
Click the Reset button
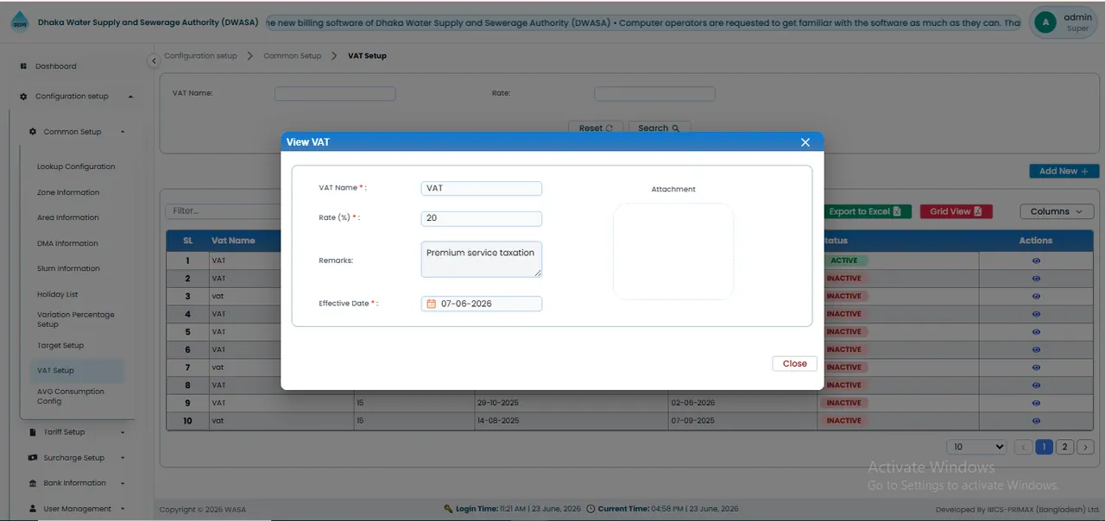[596, 128]
